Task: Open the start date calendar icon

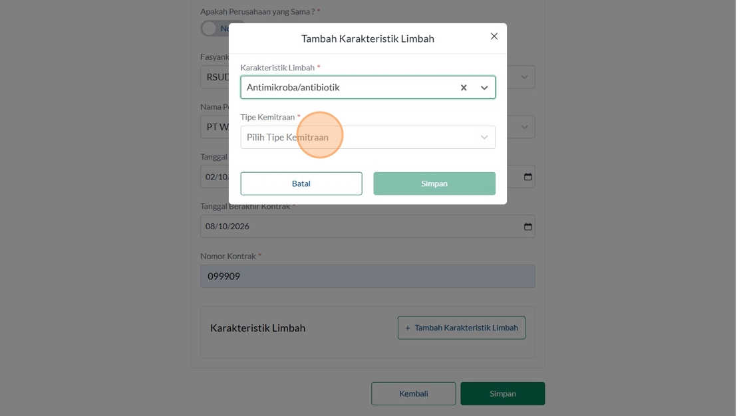Action: pos(528,177)
